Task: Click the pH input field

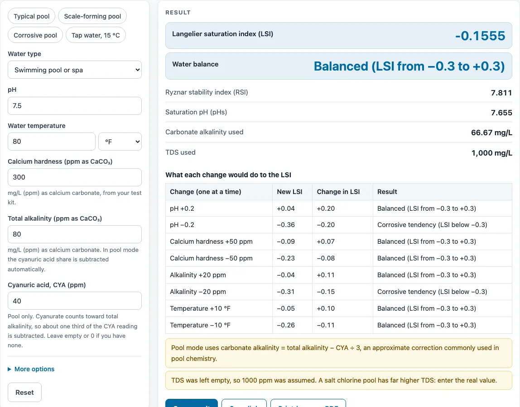Action: 75,106
